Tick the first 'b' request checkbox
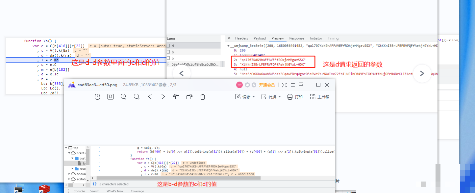 (168, 52)
